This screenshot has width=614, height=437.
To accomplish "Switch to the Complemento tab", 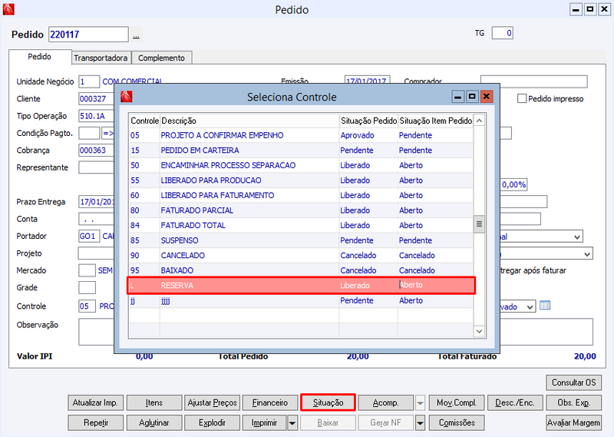I will [x=161, y=58].
